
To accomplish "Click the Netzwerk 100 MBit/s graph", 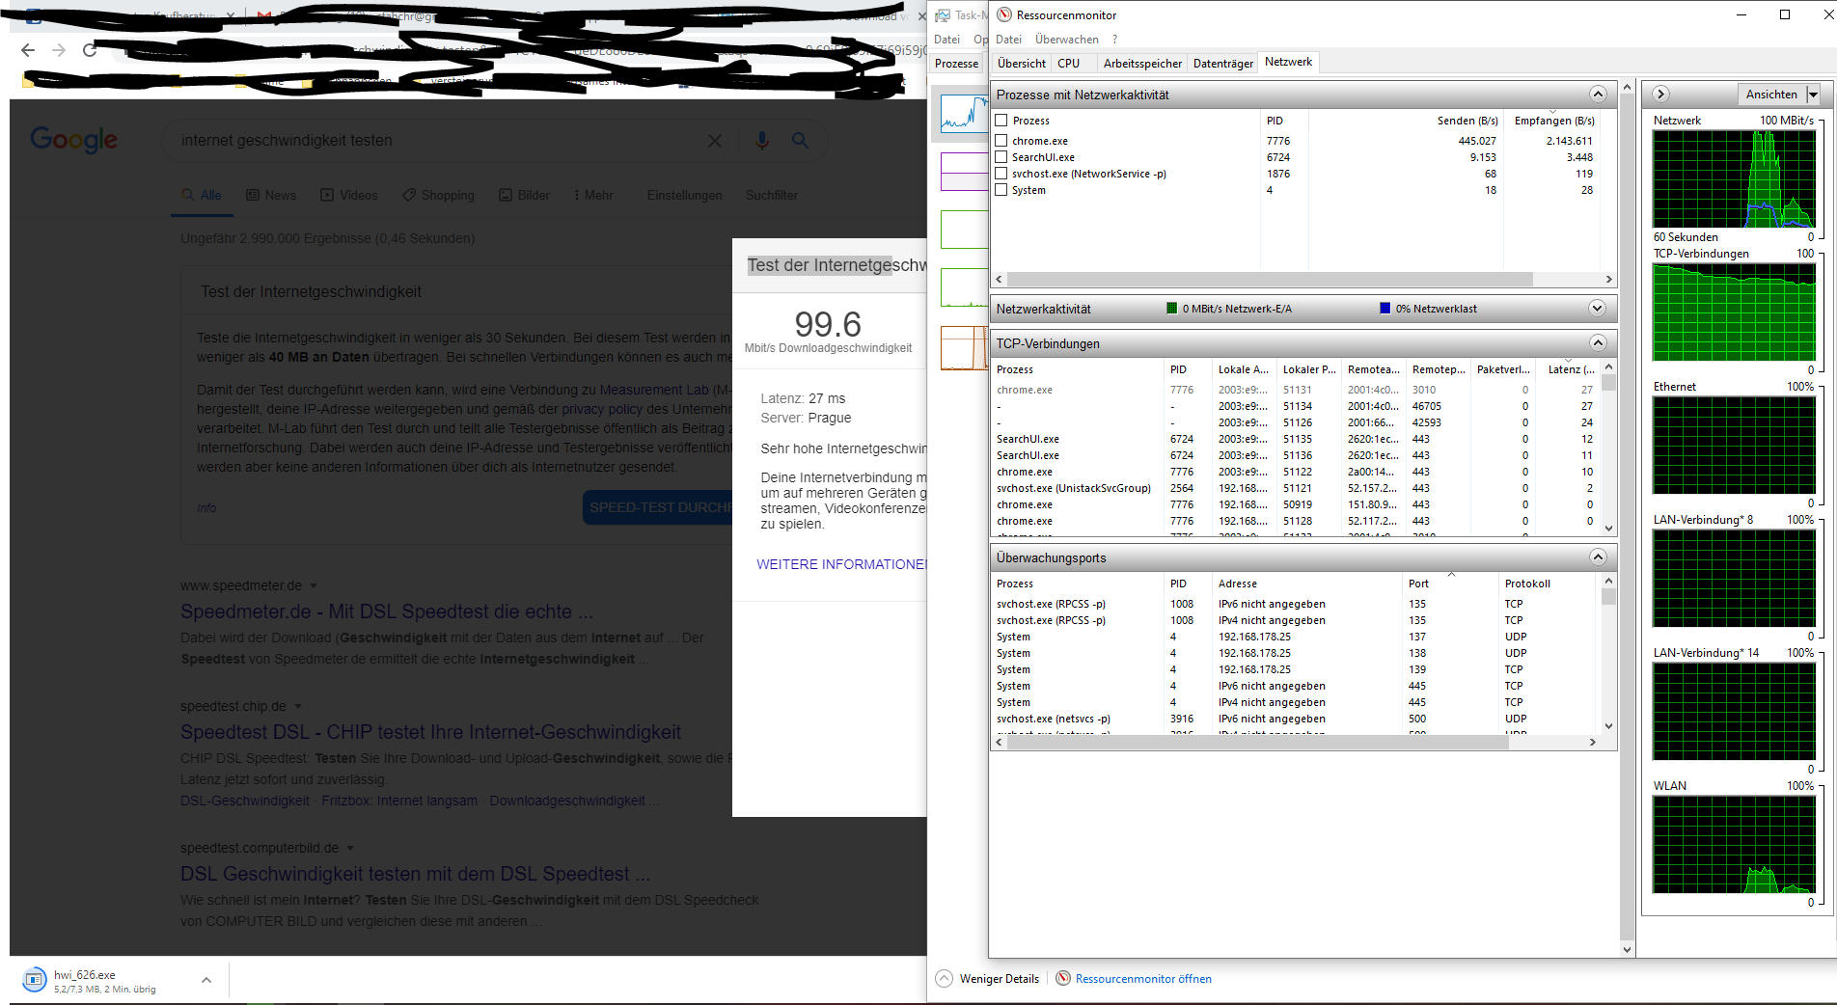I will [x=1734, y=178].
